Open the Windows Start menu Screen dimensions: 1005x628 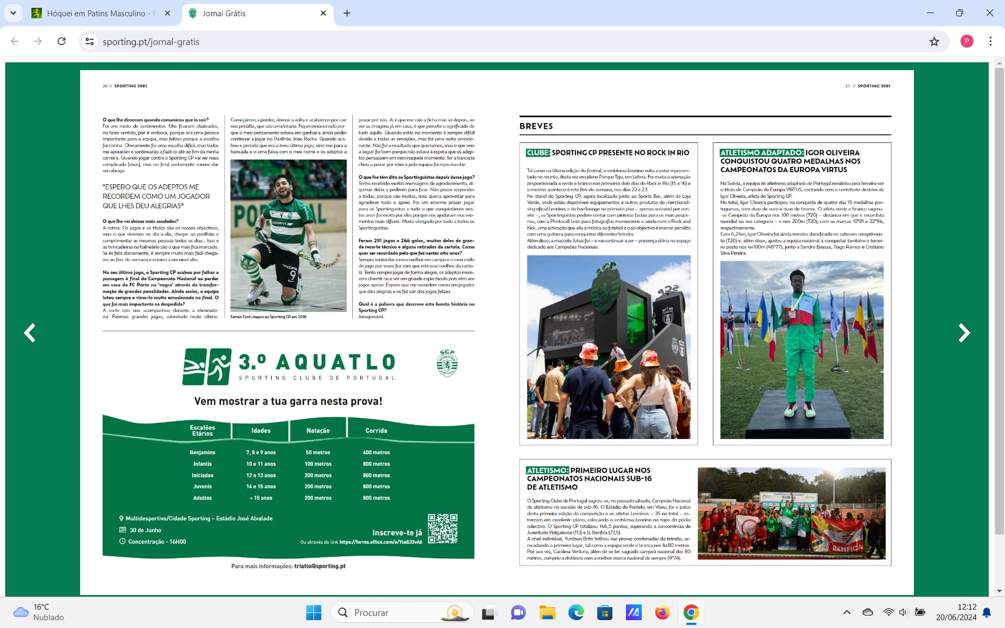tap(314, 612)
